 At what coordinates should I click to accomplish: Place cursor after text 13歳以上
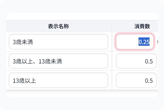[x=36, y=81]
